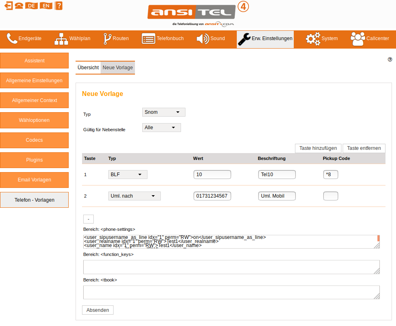Open the Uml. nach dropdown for key 2
Image resolution: width=396 pixels, height=326 pixels.
tap(134, 196)
